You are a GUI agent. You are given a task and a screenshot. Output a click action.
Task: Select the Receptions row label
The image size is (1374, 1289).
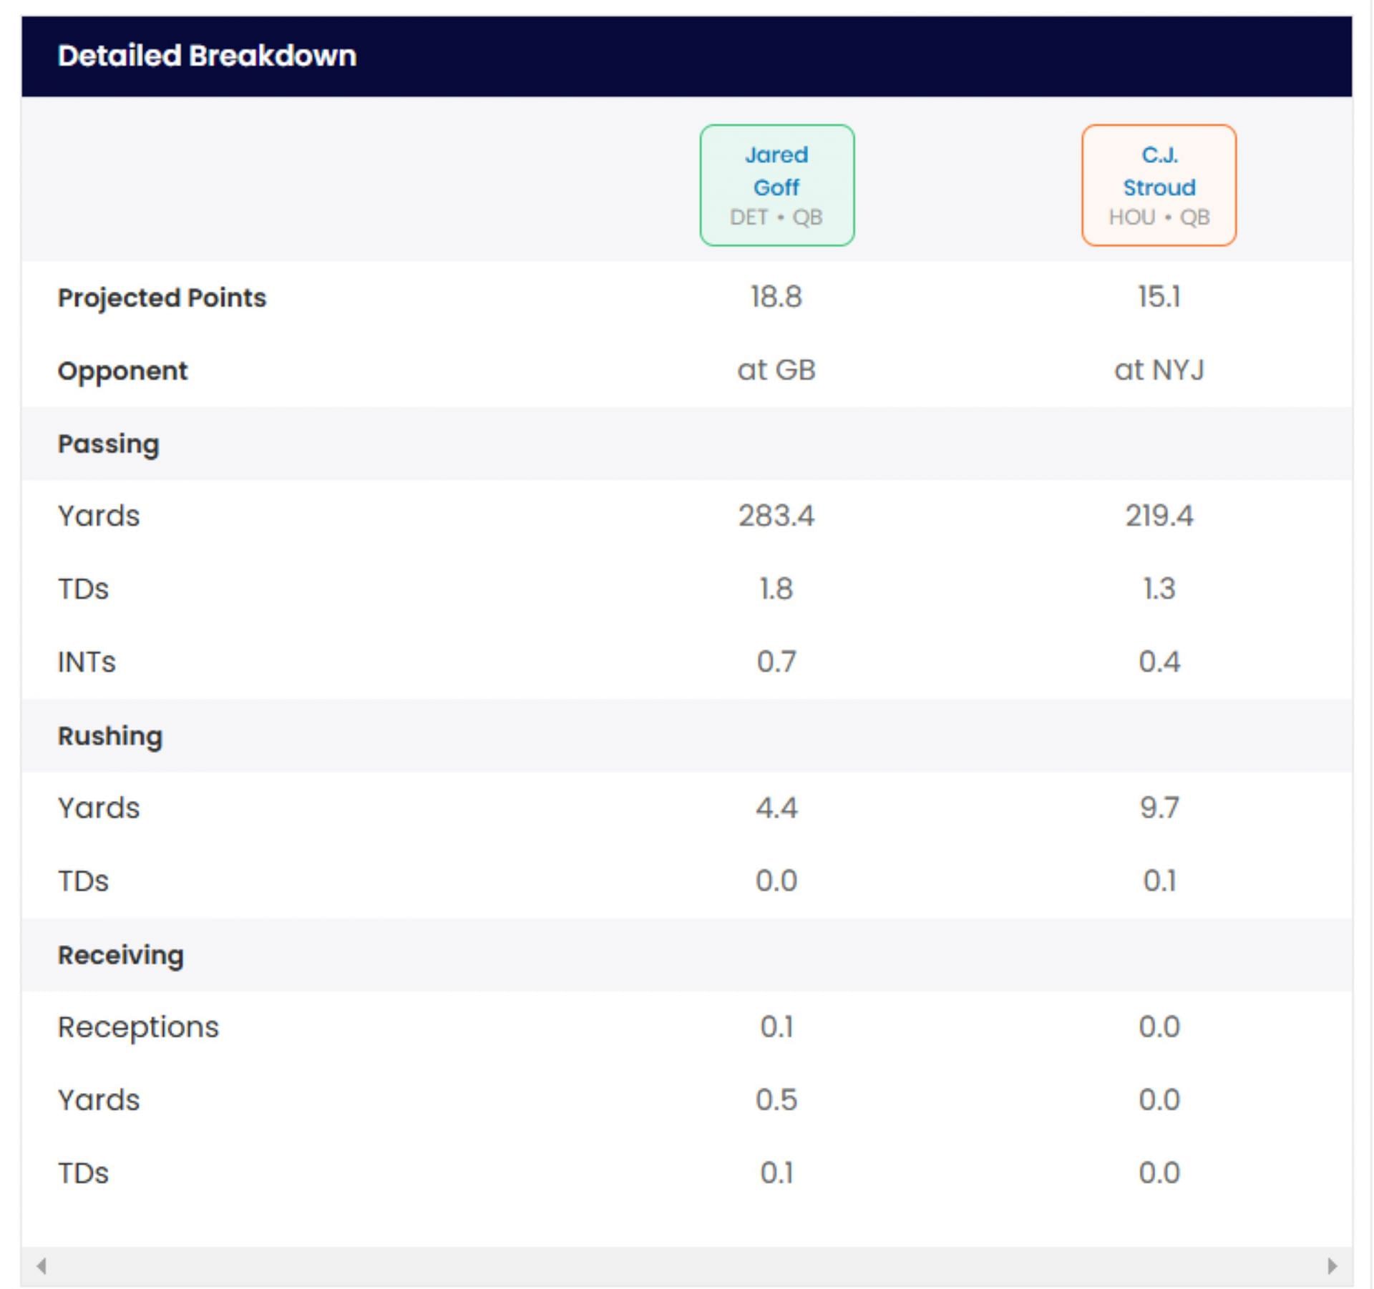[138, 1027]
